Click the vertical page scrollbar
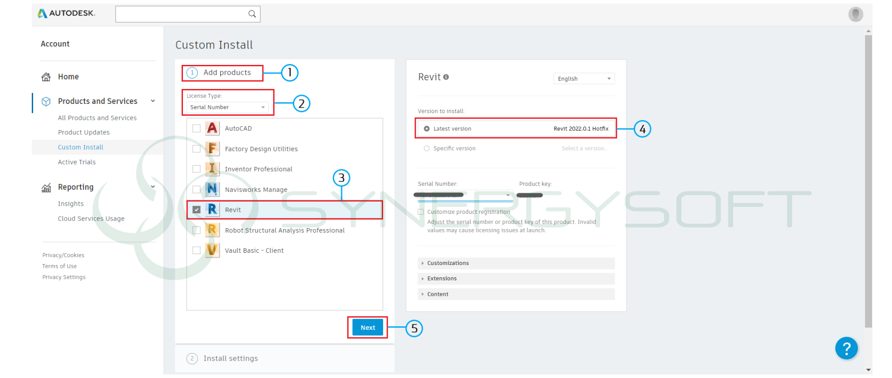This screenshot has height=378, width=892. coord(868,182)
